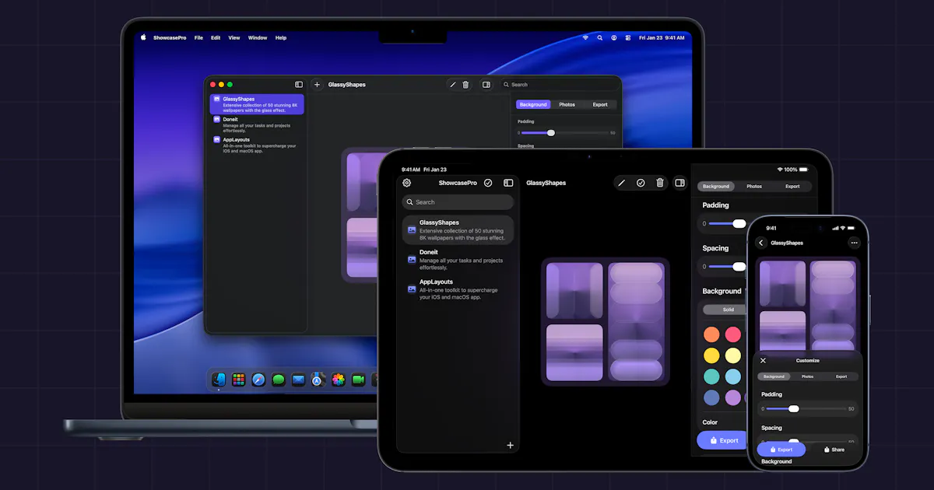The width and height of the screenshot is (934, 490).
Task: Toggle sidebar icon in Mac window titlebar
Action: click(299, 84)
